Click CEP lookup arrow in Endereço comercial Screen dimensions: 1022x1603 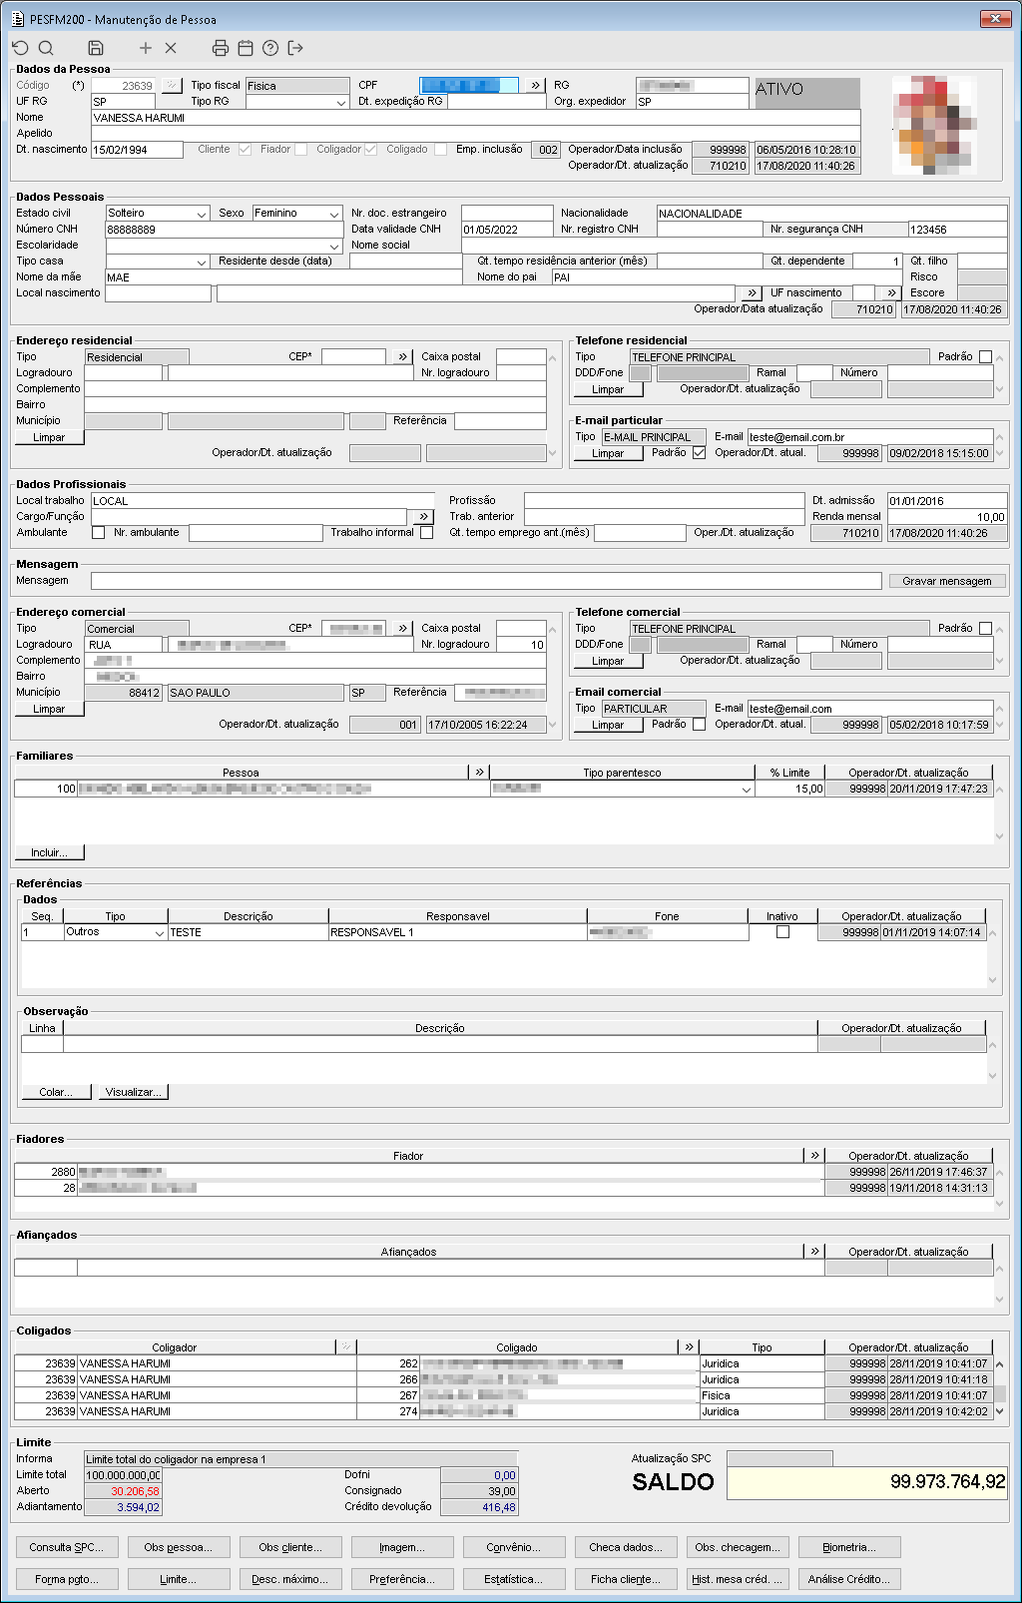coord(401,629)
